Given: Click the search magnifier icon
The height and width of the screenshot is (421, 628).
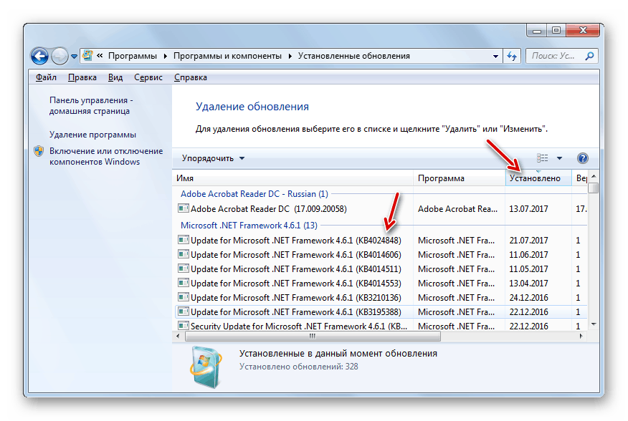Looking at the screenshot, I should (x=589, y=55).
